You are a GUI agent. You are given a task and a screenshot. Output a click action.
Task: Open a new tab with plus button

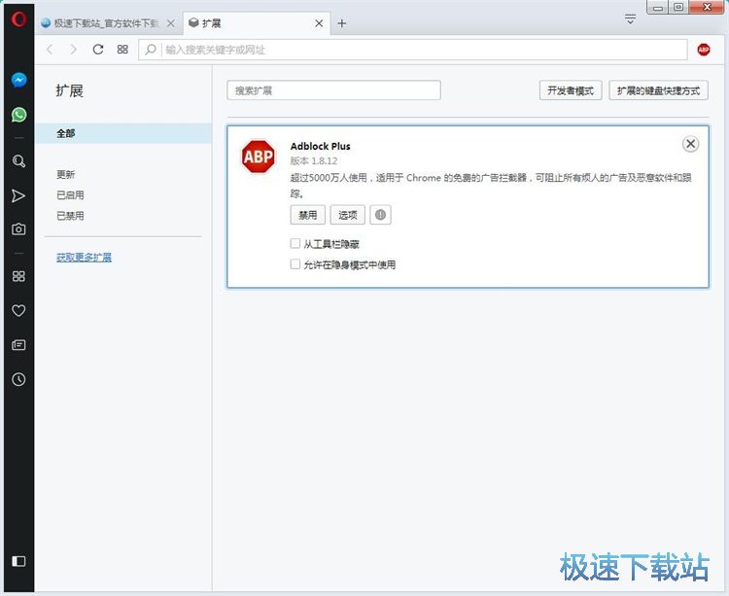342,23
